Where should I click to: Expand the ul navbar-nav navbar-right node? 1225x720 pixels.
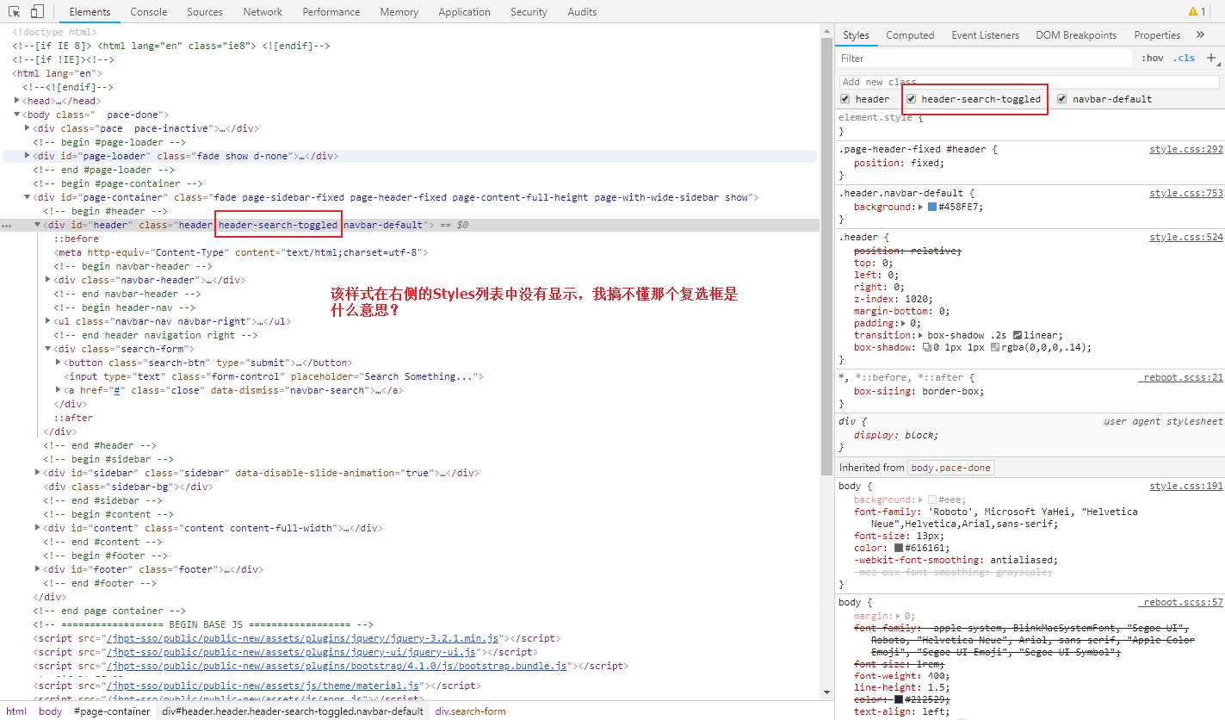pyautogui.click(x=48, y=321)
